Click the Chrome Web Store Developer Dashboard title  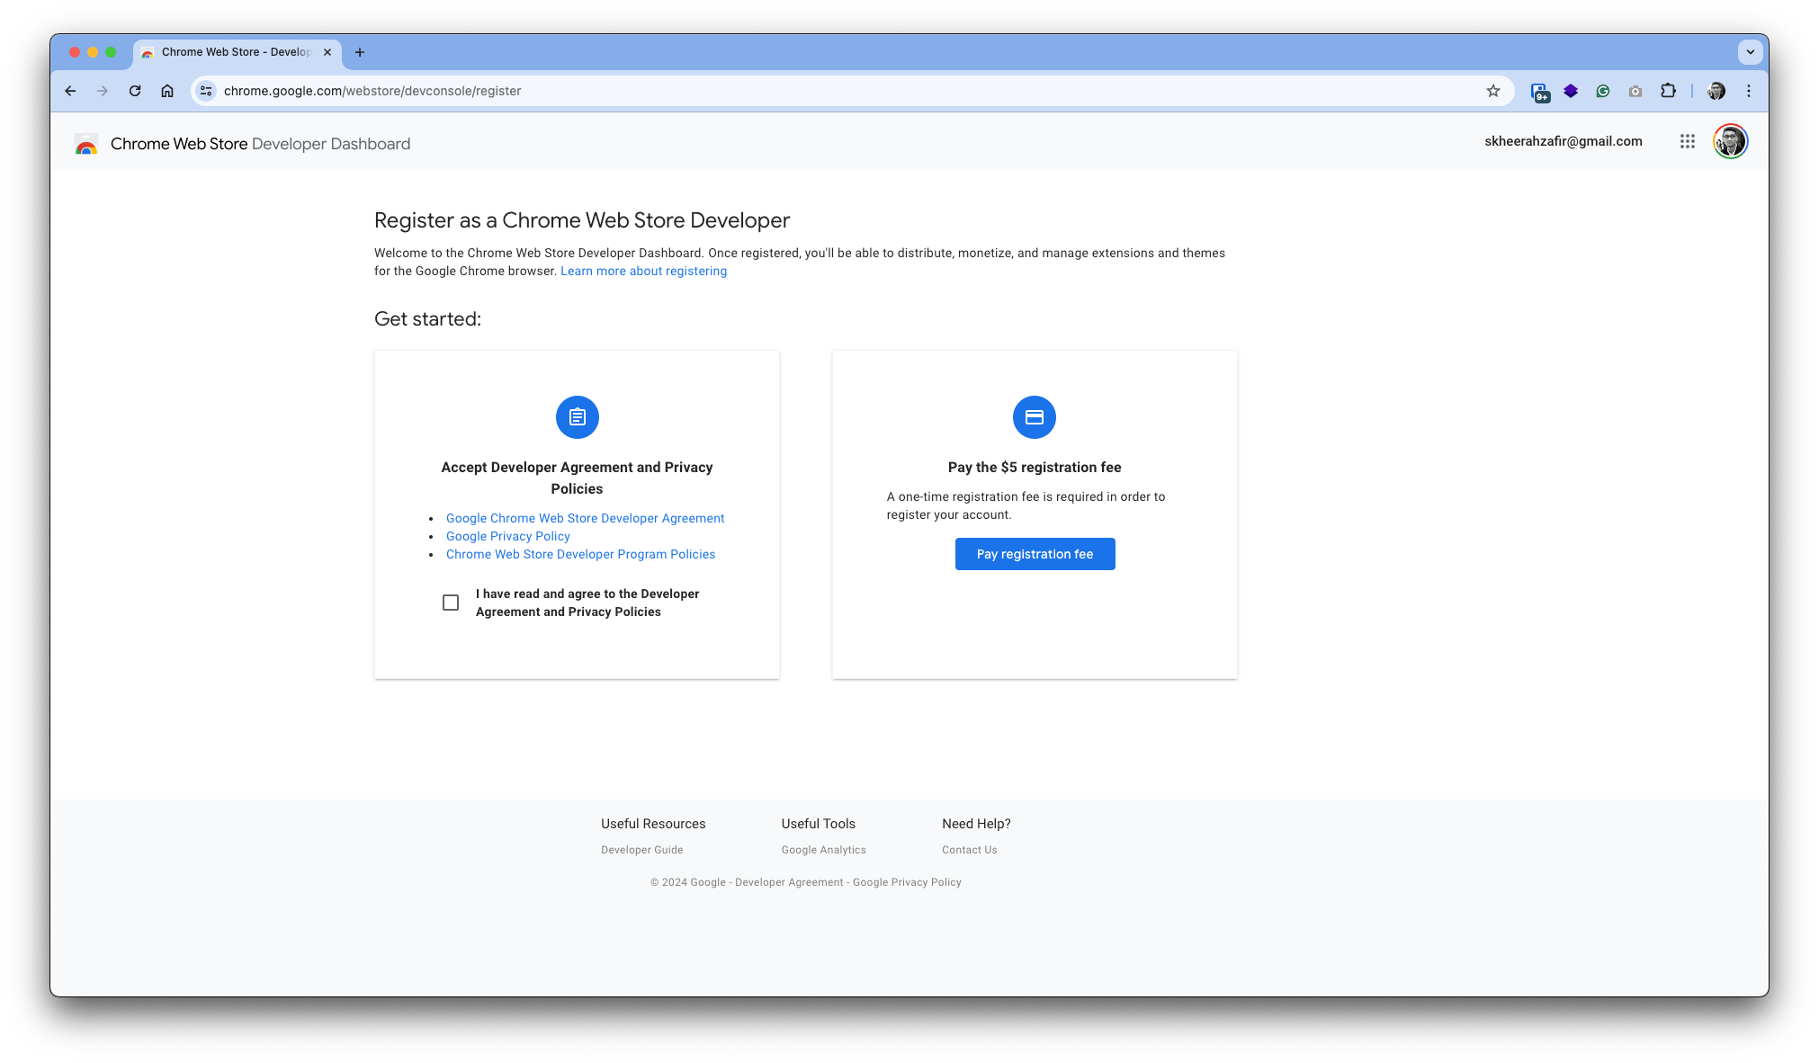pyautogui.click(x=260, y=144)
